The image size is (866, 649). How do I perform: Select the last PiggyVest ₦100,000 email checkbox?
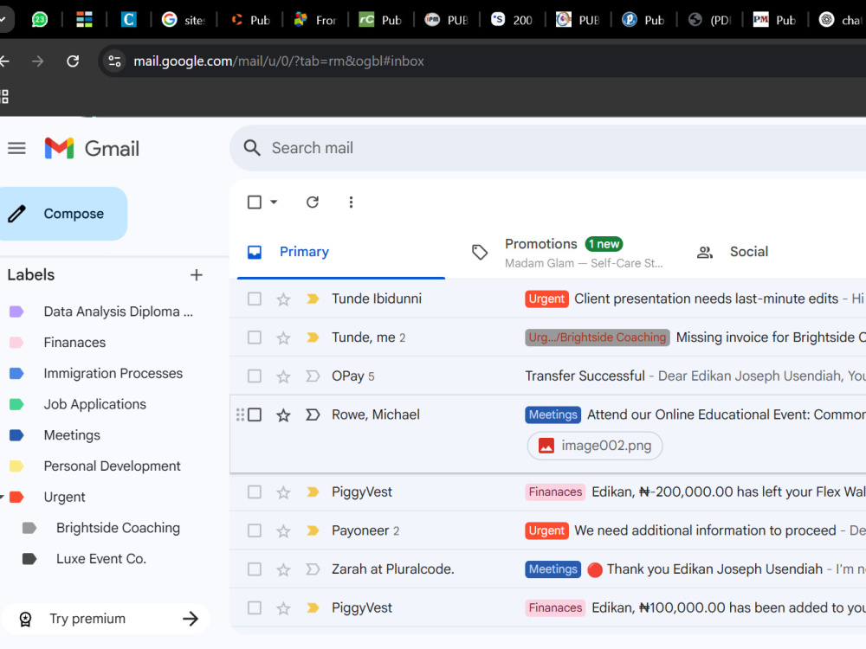point(255,608)
